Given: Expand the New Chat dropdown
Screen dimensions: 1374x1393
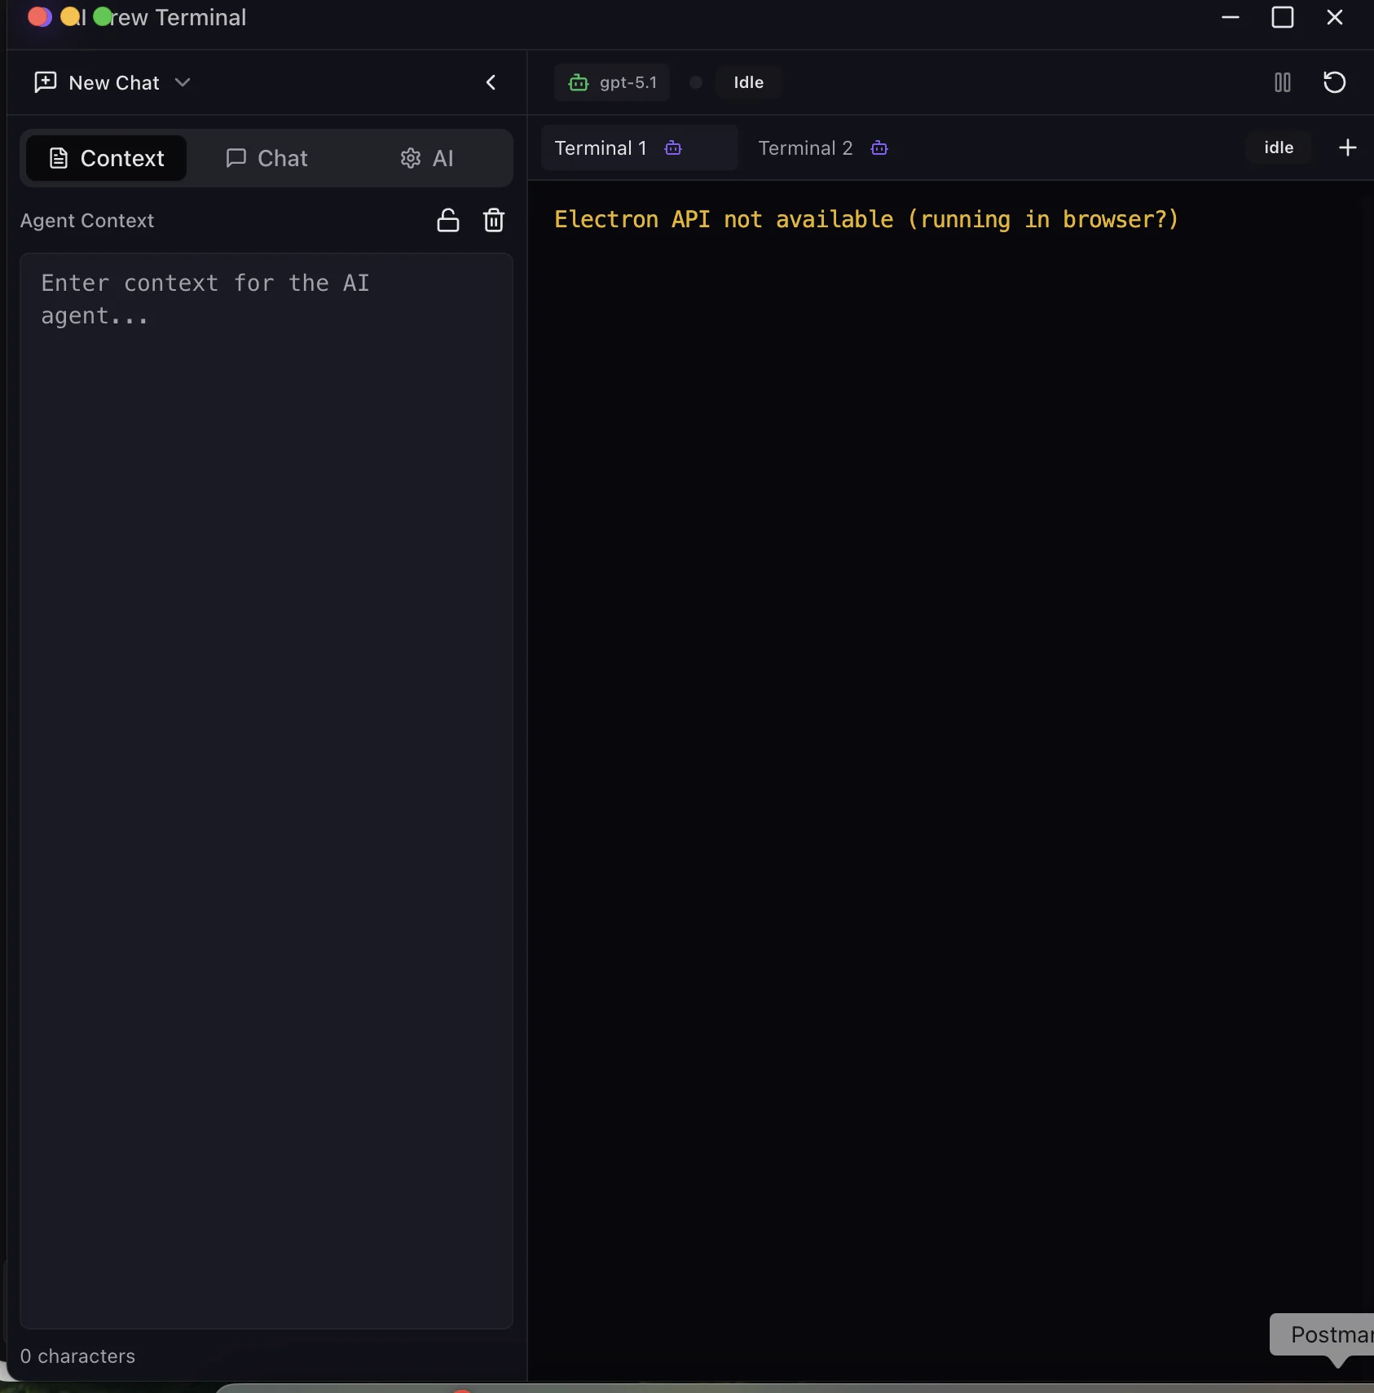Looking at the screenshot, I should coord(182,82).
